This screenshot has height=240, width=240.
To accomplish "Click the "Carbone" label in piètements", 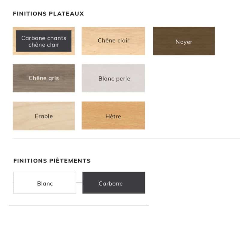I will coord(111,184).
